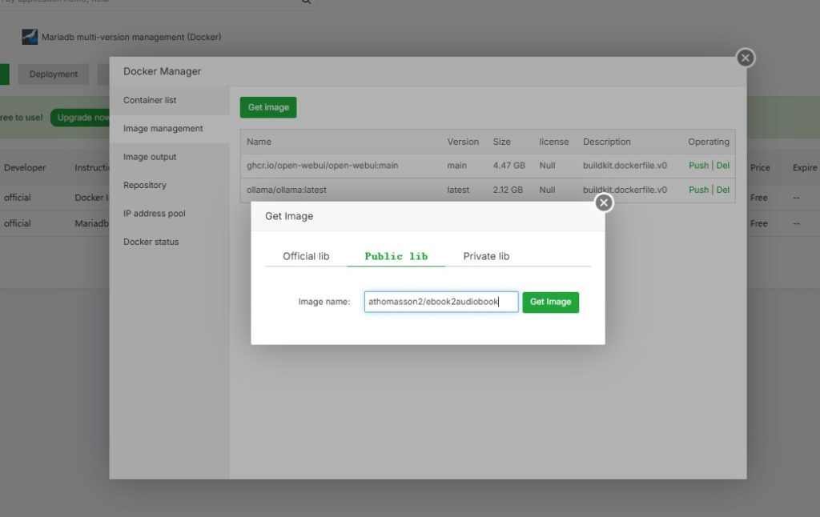Delete the open-webui image
The image size is (820, 517).
pyautogui.click(x=723, y=165)
